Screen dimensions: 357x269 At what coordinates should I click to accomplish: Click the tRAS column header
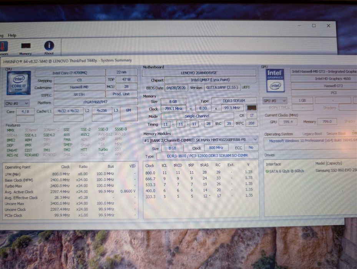click(x=204, y=165)
